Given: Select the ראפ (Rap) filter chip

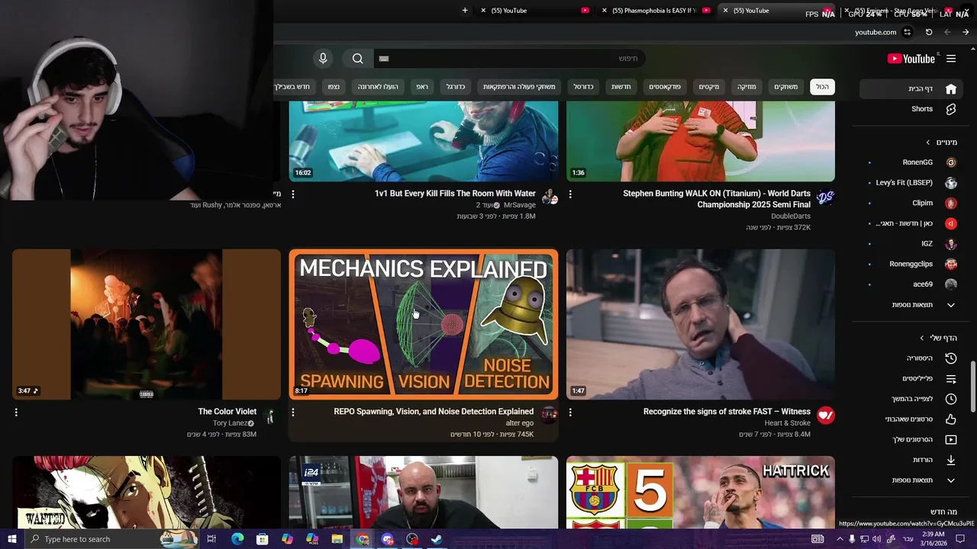Looking at the screenshot, I should click(x=421, y=87).
